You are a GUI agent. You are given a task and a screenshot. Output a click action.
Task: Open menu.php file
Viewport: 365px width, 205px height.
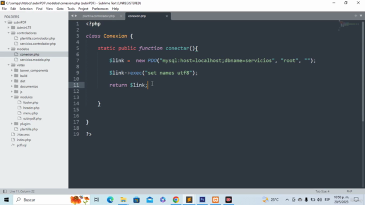pyautogui.click(x=30, y=113)
